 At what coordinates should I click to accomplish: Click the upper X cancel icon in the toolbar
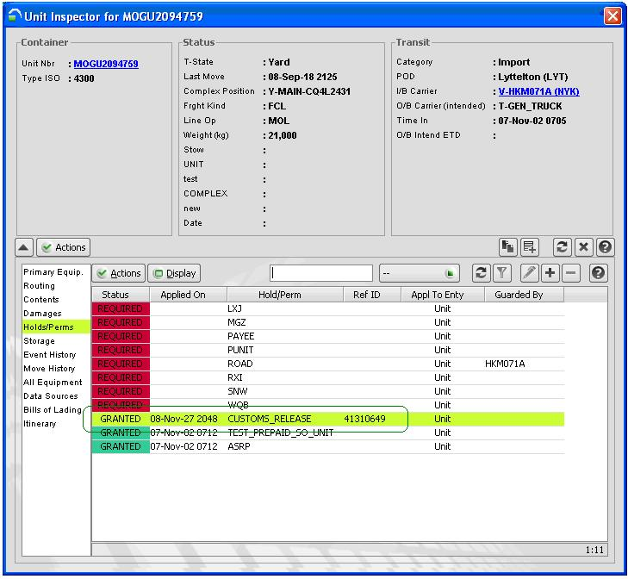point(583,246)
